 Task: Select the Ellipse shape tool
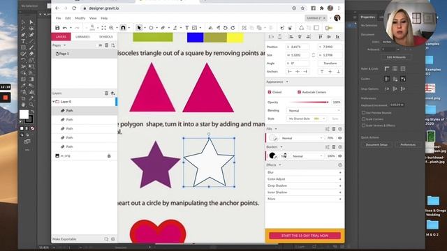click(151, 28)
